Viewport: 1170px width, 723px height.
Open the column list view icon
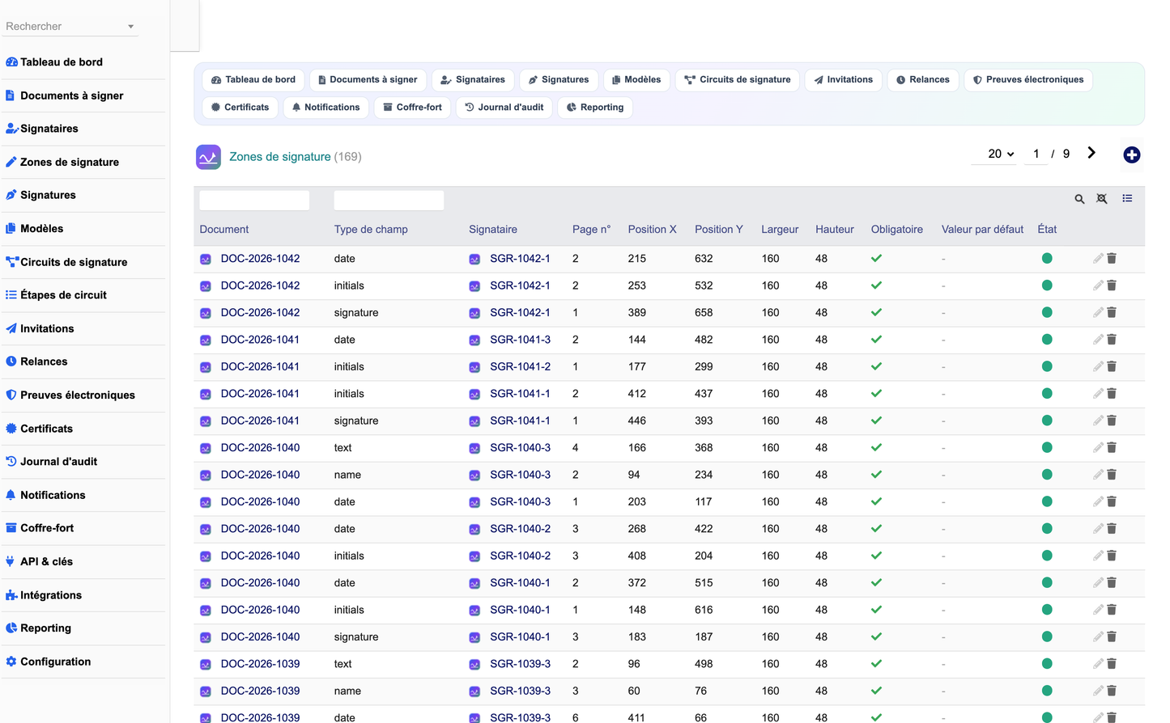[1127, 199]
